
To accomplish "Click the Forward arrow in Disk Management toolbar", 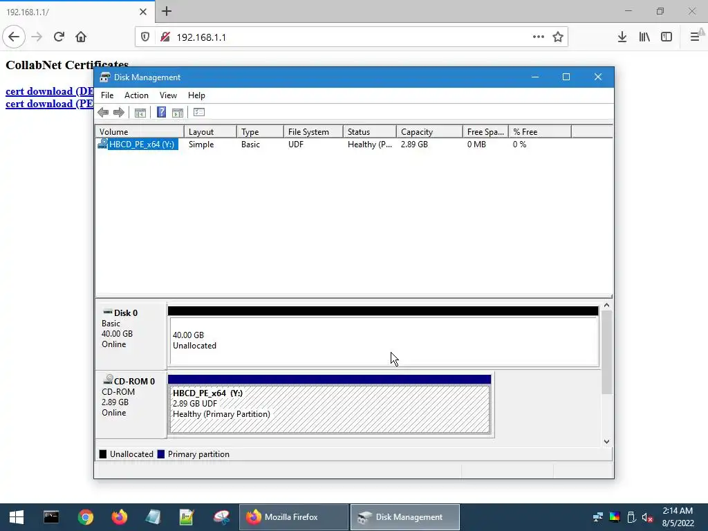I will [x=119, y=113].
